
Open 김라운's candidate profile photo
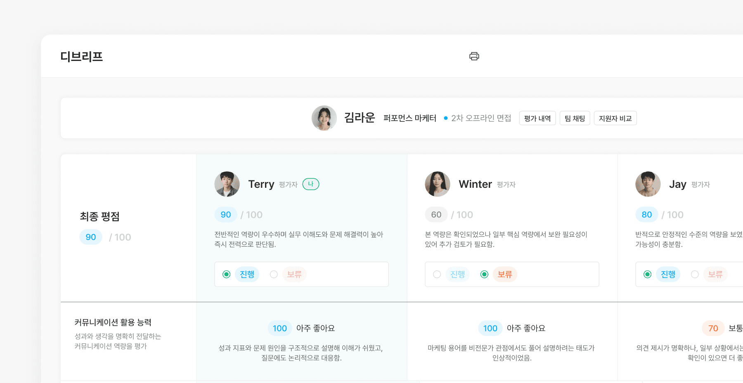[324, 118]
